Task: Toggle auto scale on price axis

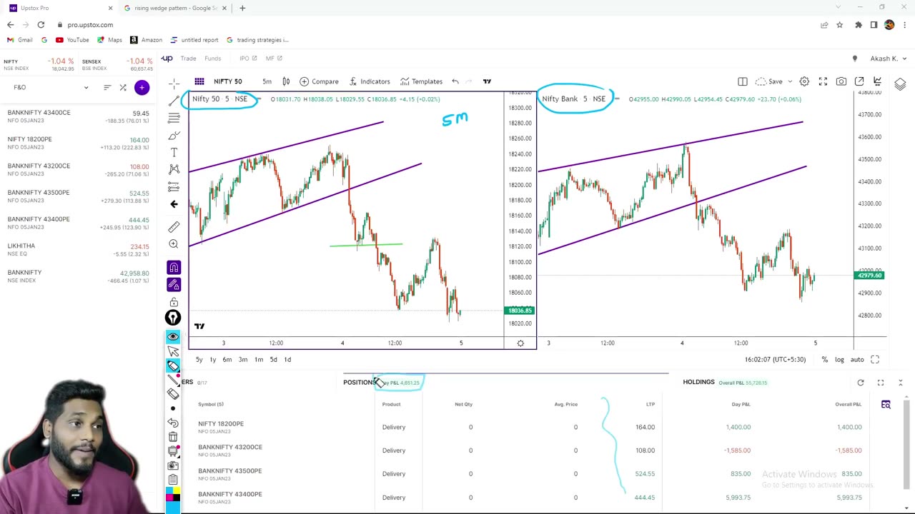Action: pos(857,360)
